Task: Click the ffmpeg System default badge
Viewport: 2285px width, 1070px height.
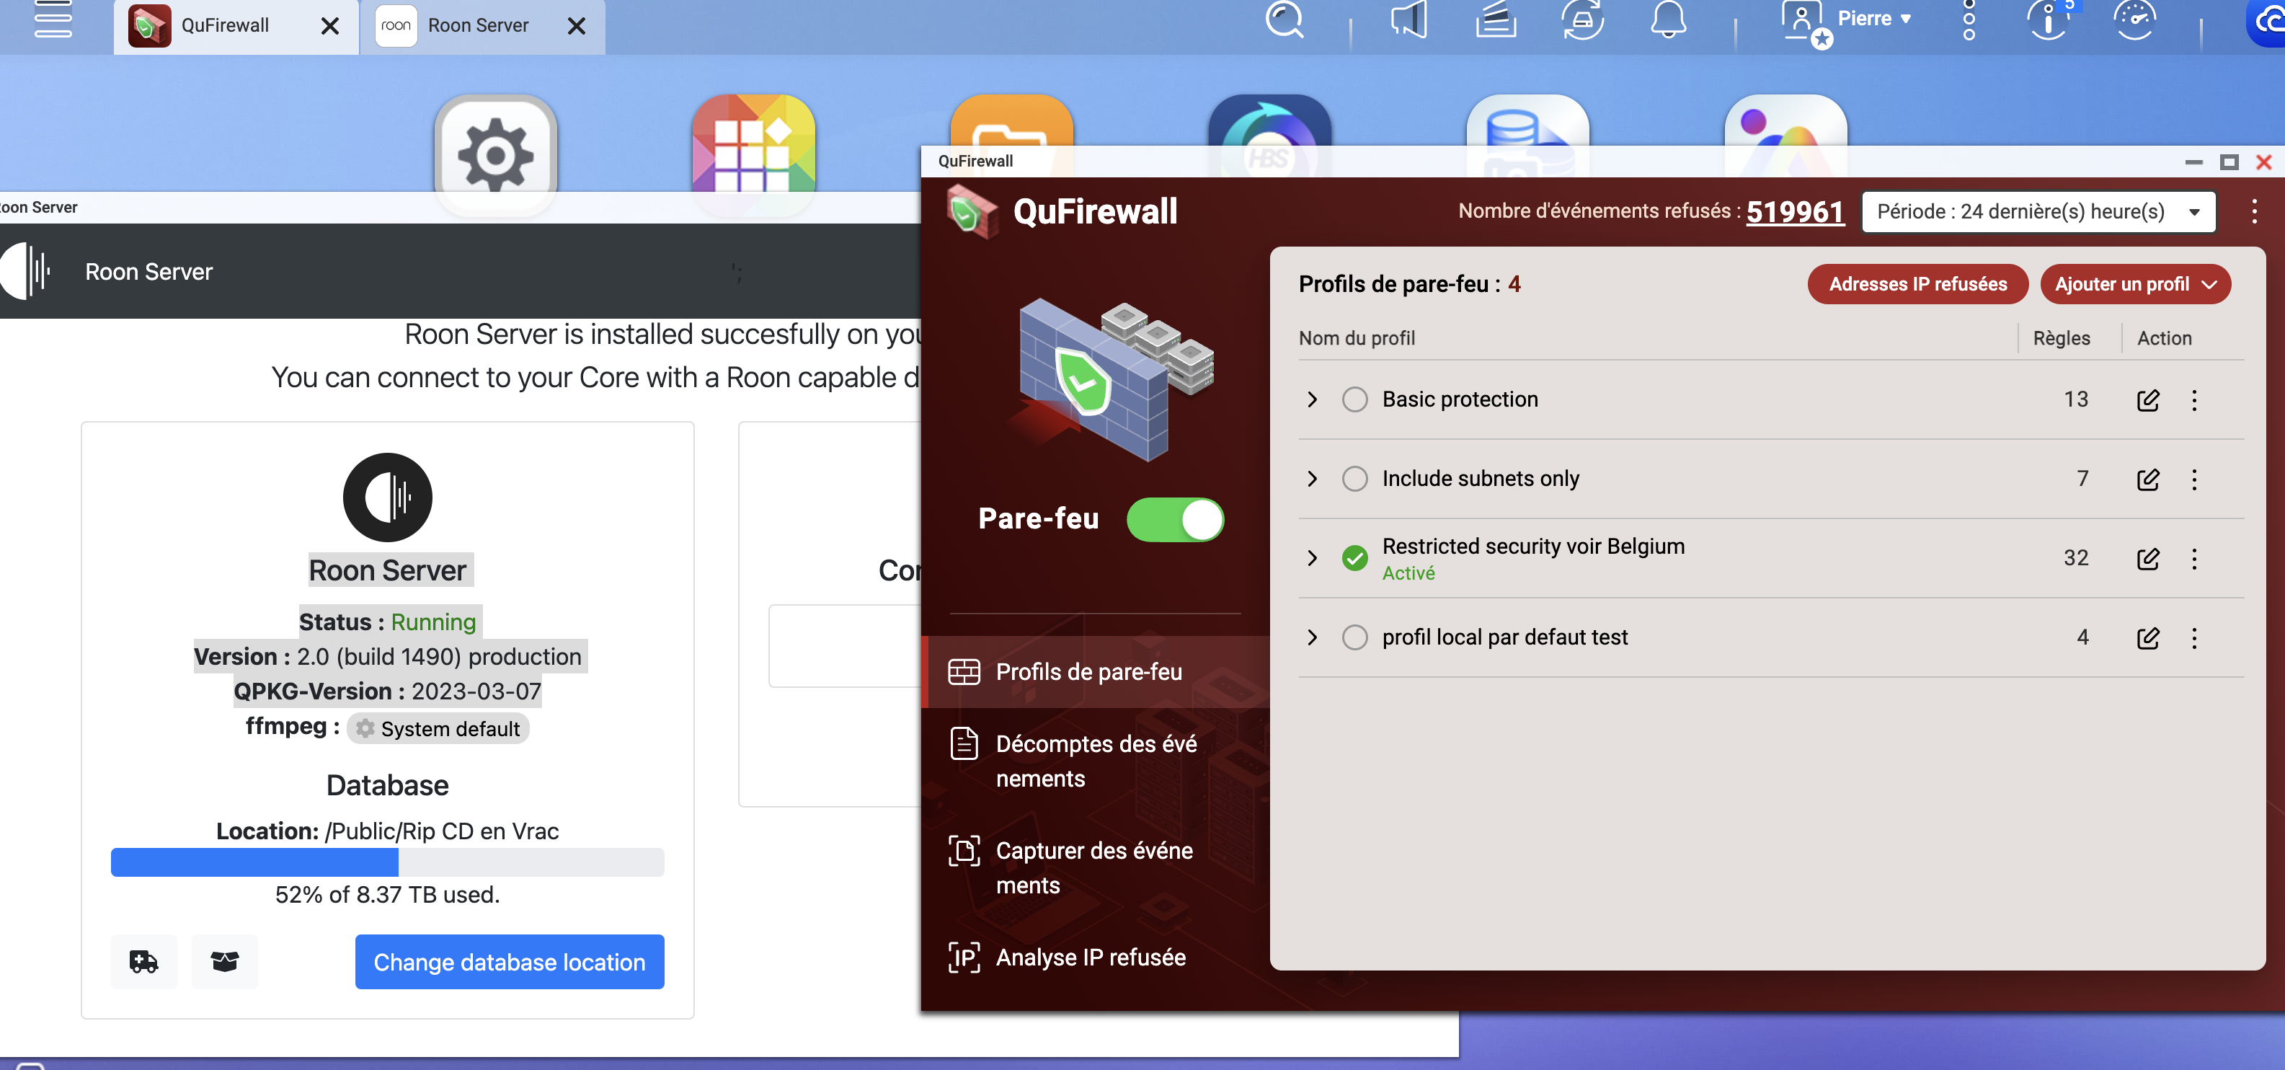Action: pos(438,728)
